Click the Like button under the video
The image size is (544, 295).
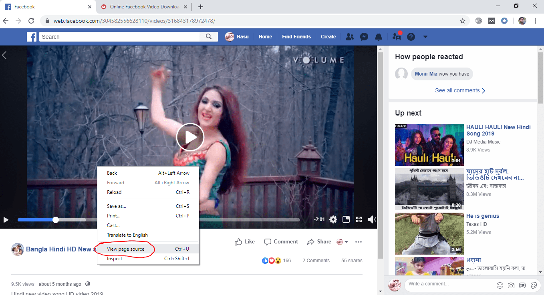[244, 241]
